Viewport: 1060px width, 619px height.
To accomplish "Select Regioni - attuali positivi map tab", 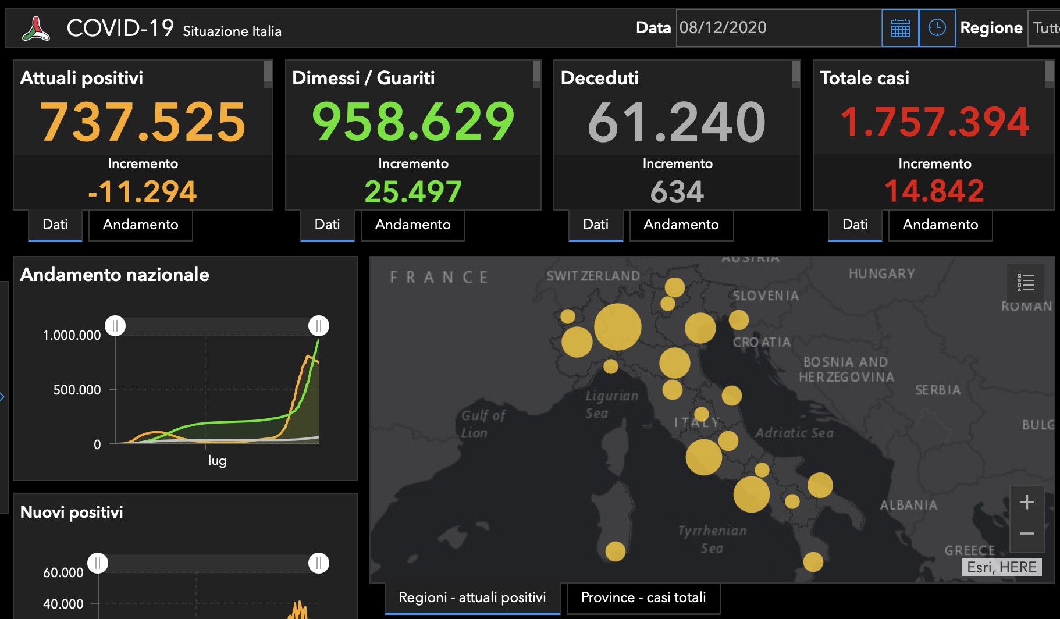I will pyautogui.click(x=472, y=598).
